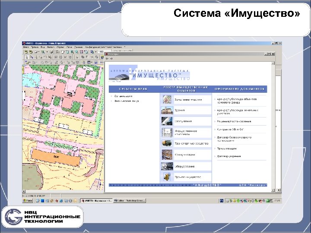Open the Правка menu
This screenshot has width=311, height=233.
(35, 47)
